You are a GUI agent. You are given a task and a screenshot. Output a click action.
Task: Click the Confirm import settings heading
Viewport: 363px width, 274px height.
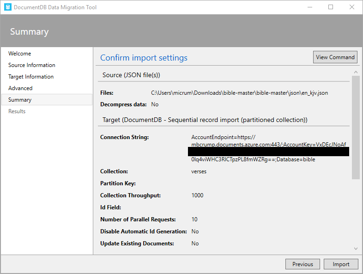coord(144,58)
